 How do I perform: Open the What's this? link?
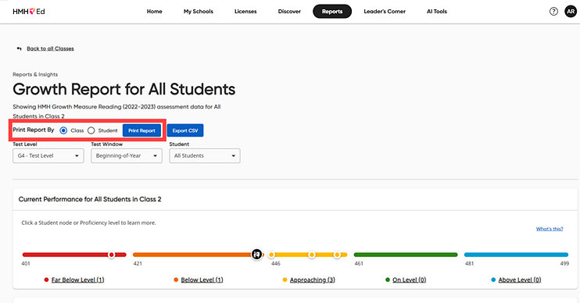click(x=550, y=229)
